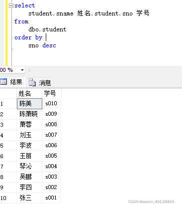Screen dimensions: 182x208
Task: Switch to the 消息 tab
Action: [40, 82]
